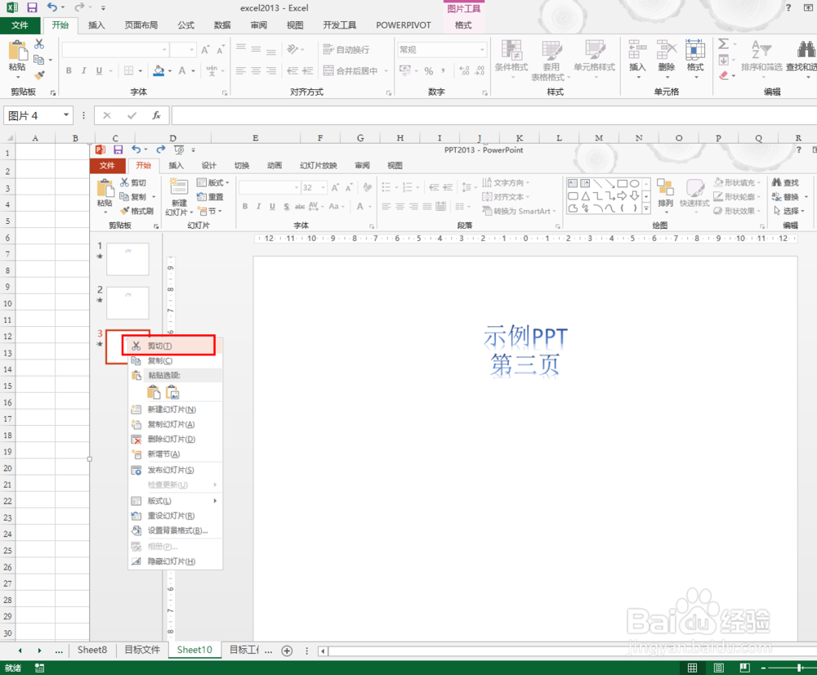Screen dimensions: 817x675
Task: Switch to the POWERPIVOT ribbon tab
Action: [404, 25]
